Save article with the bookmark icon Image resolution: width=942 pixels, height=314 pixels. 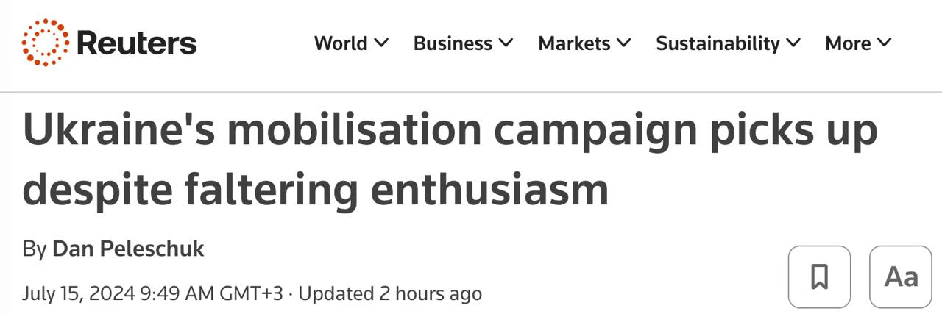coord(819,276)
